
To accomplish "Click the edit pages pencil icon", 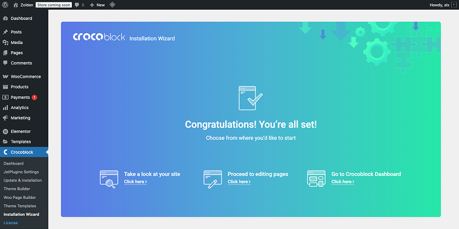I will point(213,179).
